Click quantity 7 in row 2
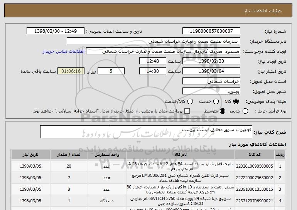This screenshot has width=297, height=210. [x=69, y=178]
